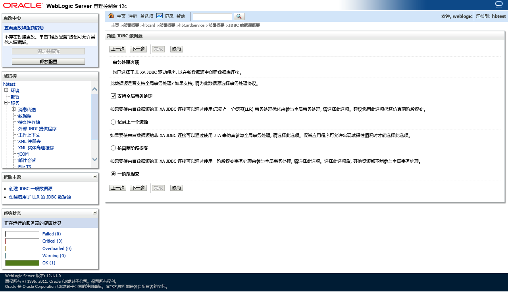Collapse the 服务 tree node
The width and height of the screenshot is (508, 293).
point(6,103)
